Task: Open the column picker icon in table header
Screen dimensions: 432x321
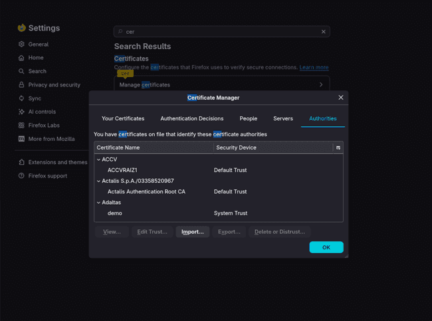Action: [x=338, y=148]
